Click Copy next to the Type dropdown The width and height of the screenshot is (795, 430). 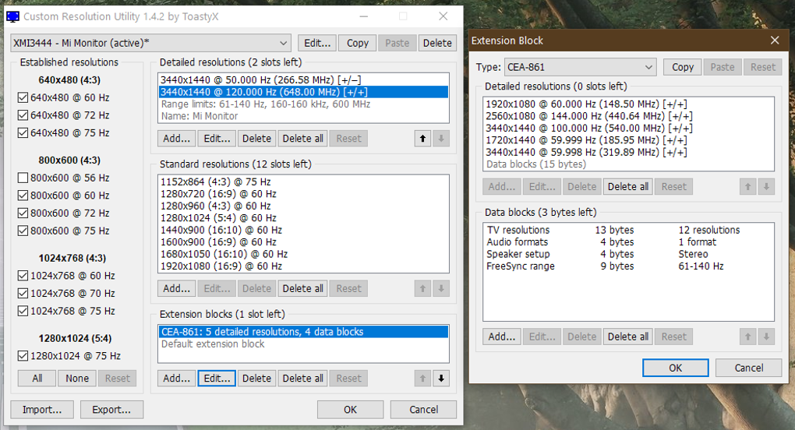pyautogui.click(x=682, y=67)
